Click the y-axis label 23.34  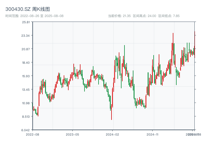click(x=25, y=36)
